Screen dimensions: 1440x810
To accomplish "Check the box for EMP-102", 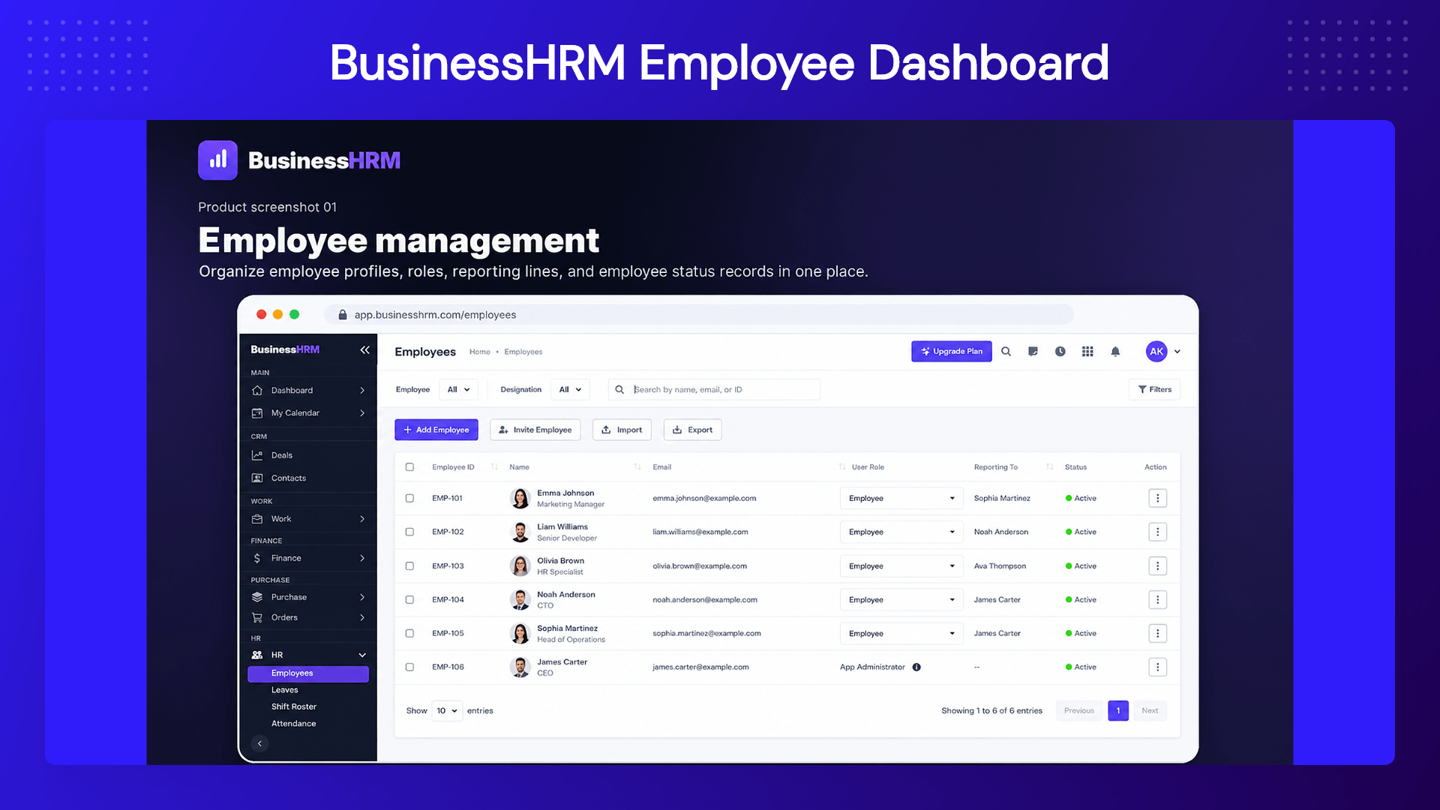I will (409, 532).
